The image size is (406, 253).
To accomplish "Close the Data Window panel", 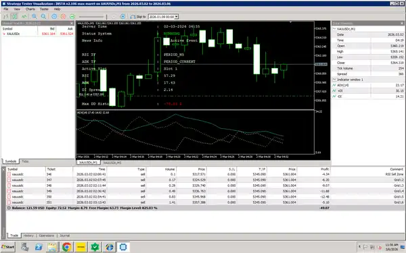I will click(x=402, y=23).
